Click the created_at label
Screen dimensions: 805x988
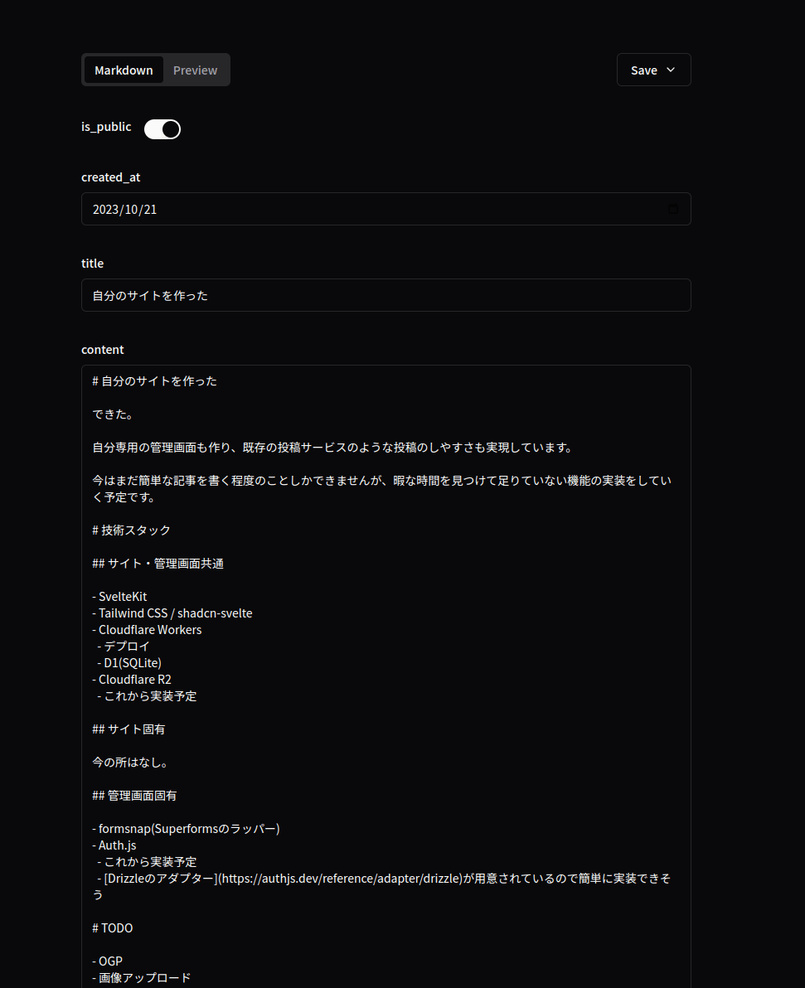111,177
